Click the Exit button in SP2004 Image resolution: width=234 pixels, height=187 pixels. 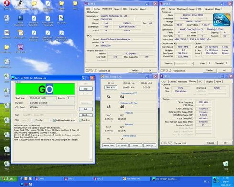click(x=85, y=109)
